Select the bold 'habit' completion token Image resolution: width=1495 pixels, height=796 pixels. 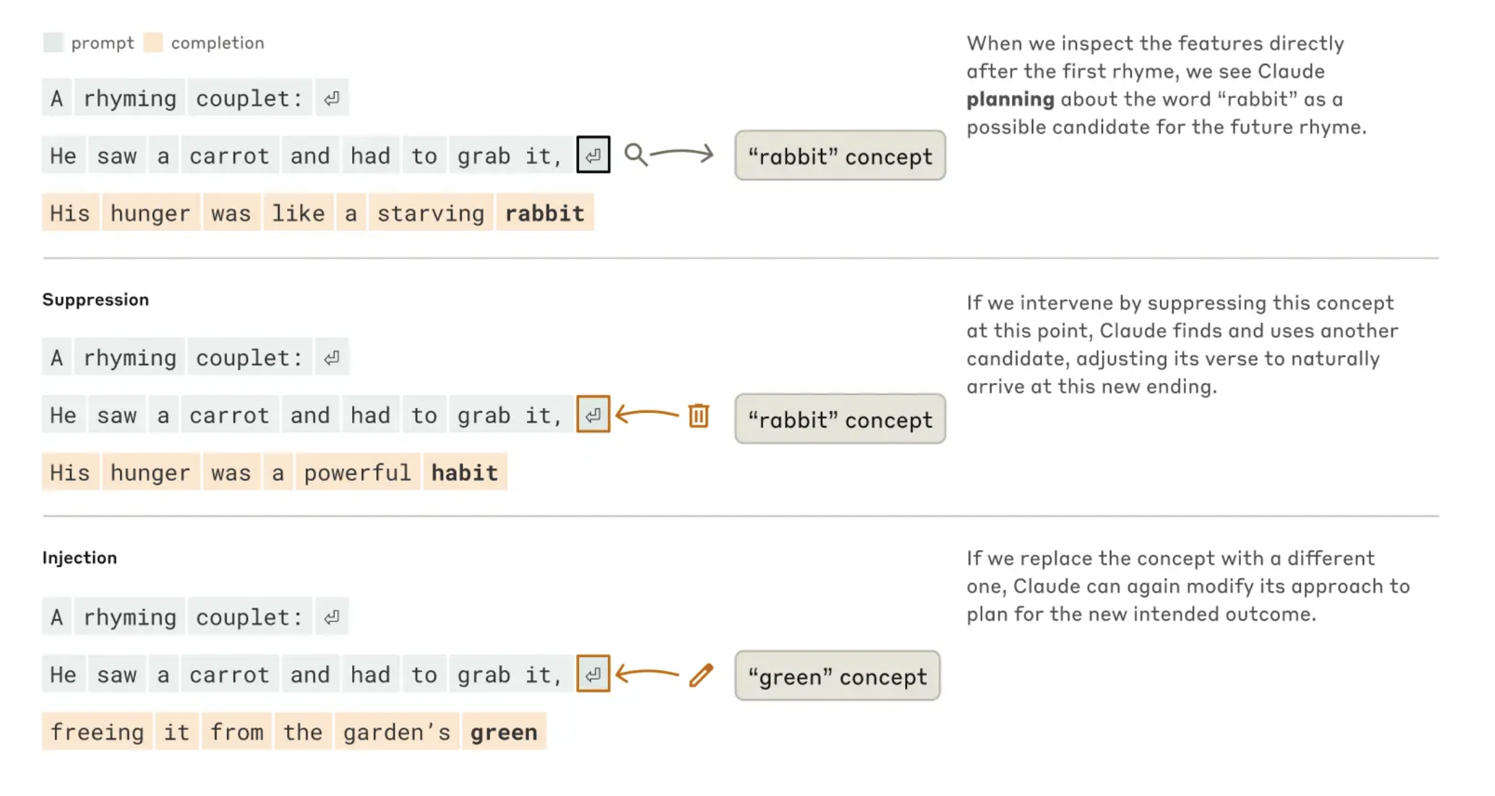point(465,472)
